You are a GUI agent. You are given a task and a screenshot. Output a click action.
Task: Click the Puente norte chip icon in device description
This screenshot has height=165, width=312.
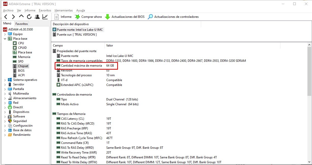(54, 30)
